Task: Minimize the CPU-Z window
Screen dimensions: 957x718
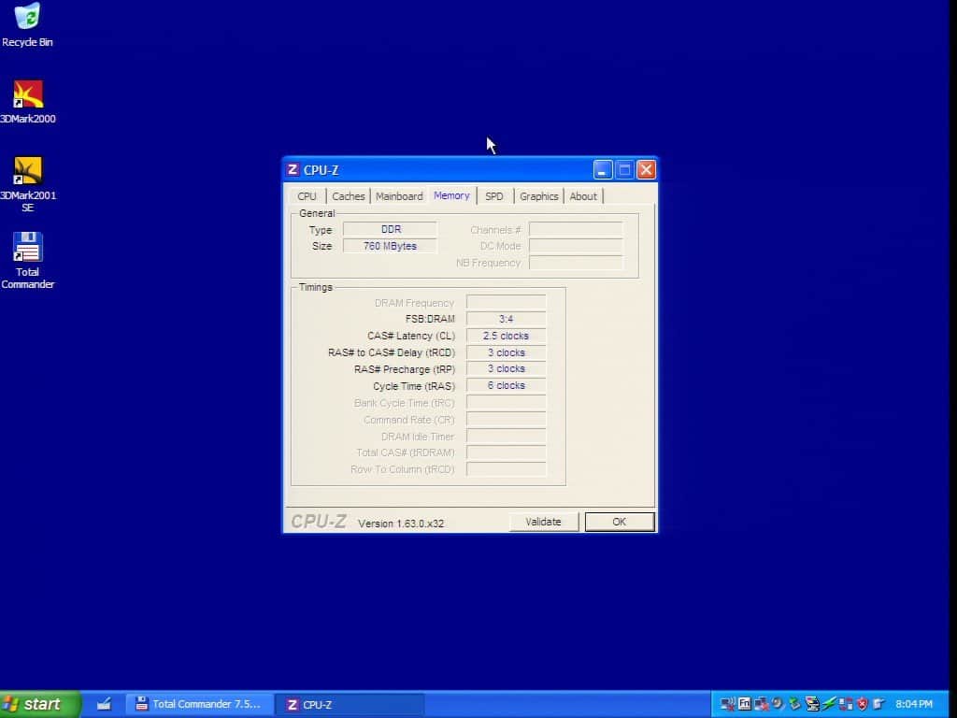Action: point(603,170)
